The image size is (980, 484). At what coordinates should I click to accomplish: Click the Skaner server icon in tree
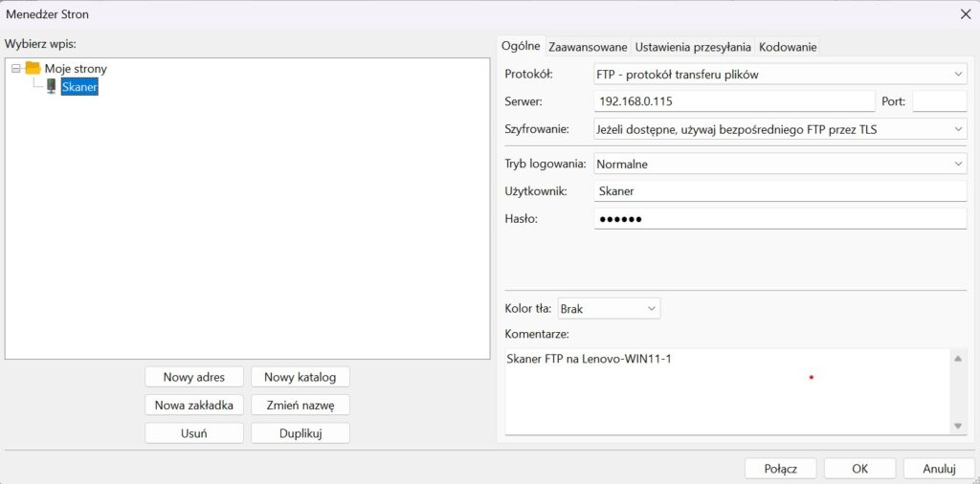point(51,86)
